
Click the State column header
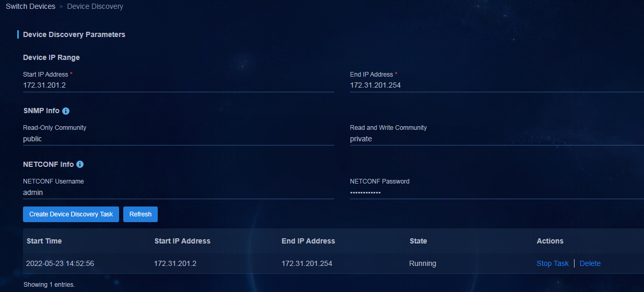pos(418,241)
